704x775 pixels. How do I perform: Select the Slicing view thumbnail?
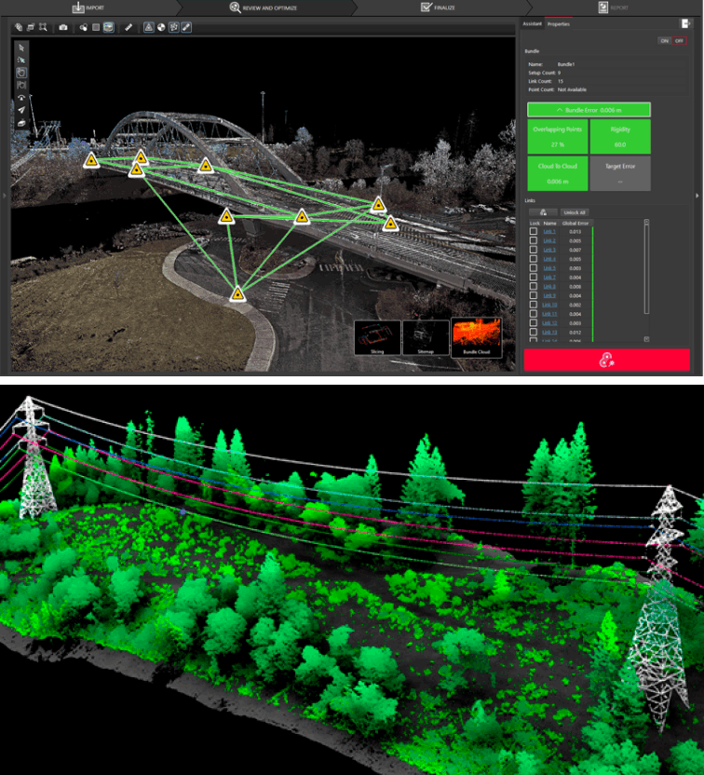pyautogui.click(x=377, y=337)
